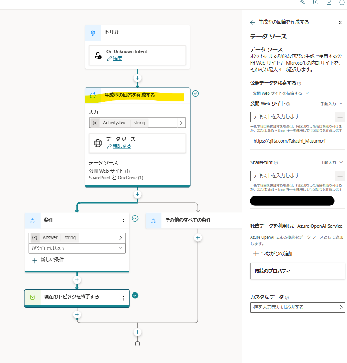
Task: Click the トリガー lightbulb icon
Action: pyautogui.click(x=93, y=33)
